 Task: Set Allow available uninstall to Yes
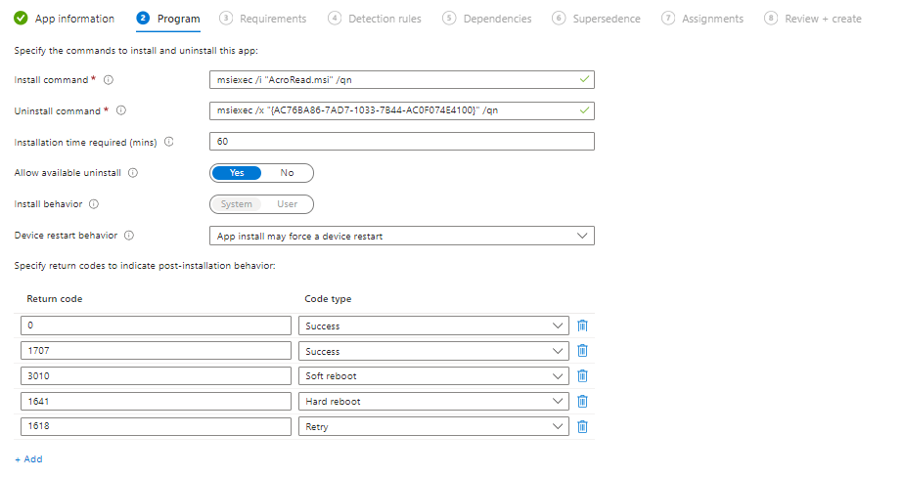(237, 173)
